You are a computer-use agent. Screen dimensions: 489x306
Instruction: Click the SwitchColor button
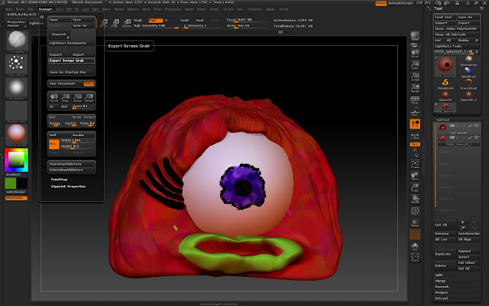[x=16, y=192]
